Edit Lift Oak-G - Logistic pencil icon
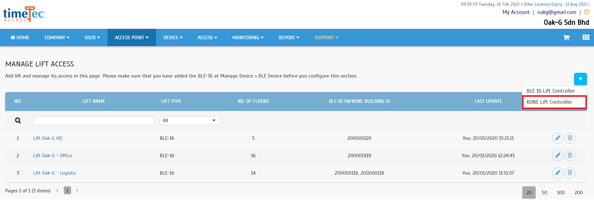594x205 pixels. click(x=558, y=173)
